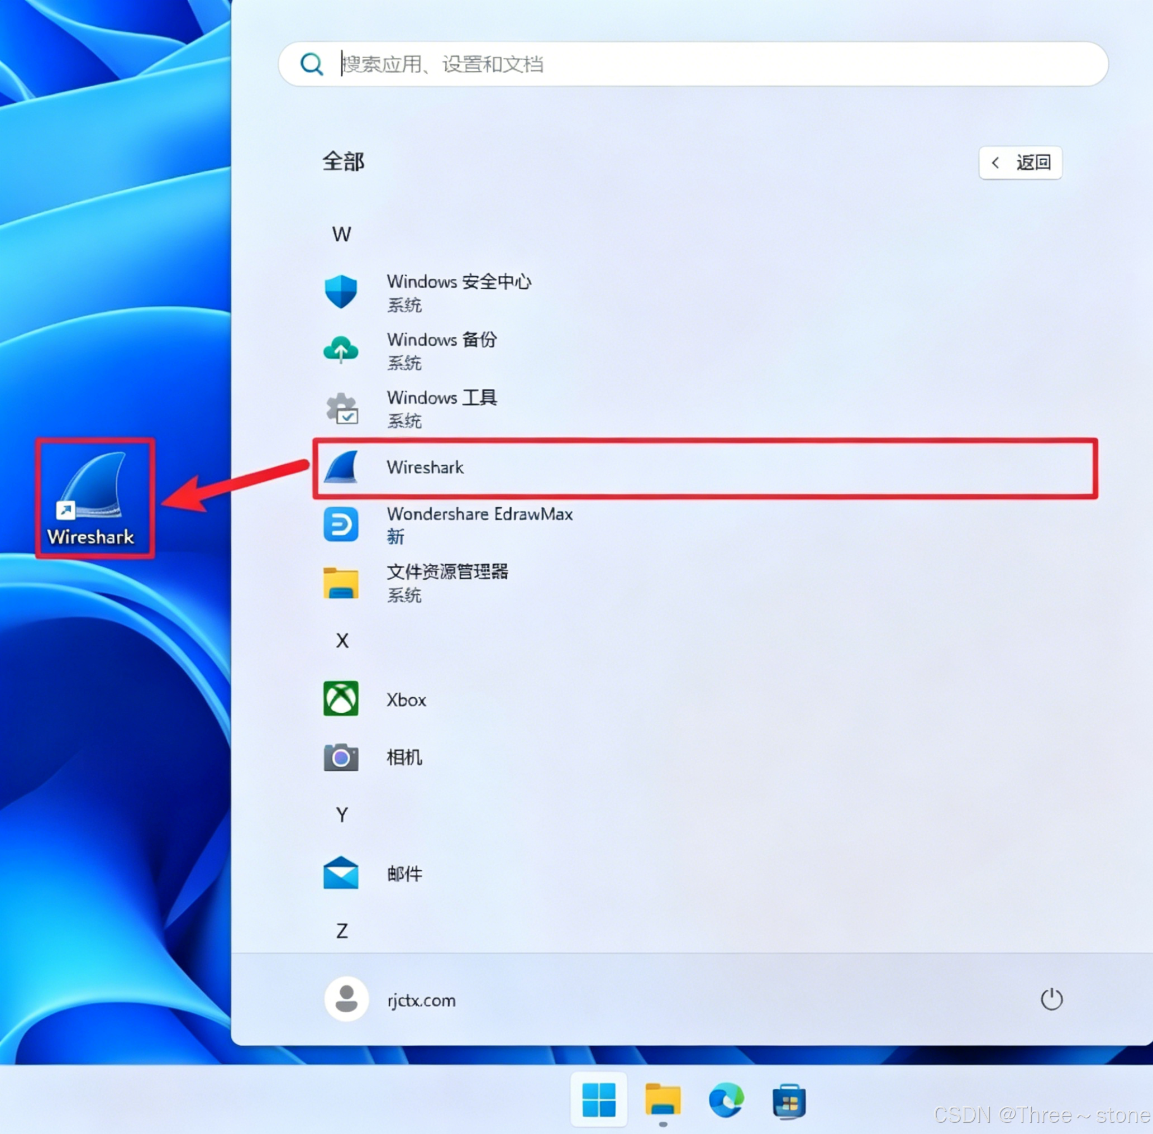Screen dimensions: 1153x1134
Task: Click the W letter group header
Action: (341, 234)
